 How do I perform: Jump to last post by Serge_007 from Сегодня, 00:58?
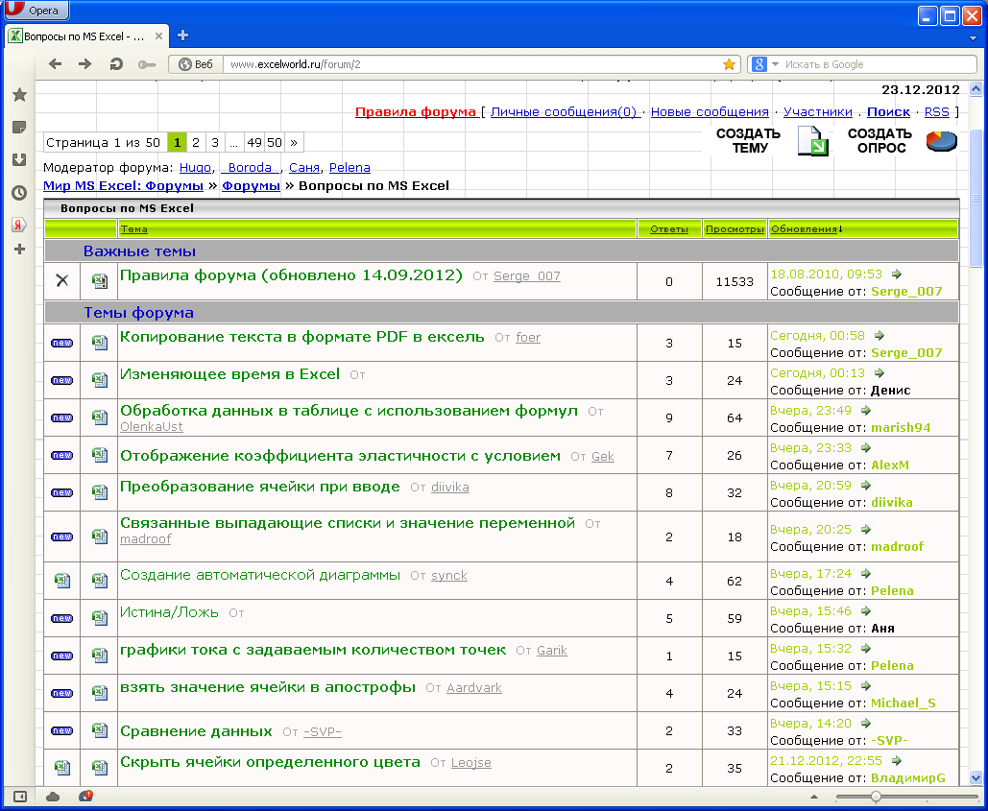tap(880, 336)
